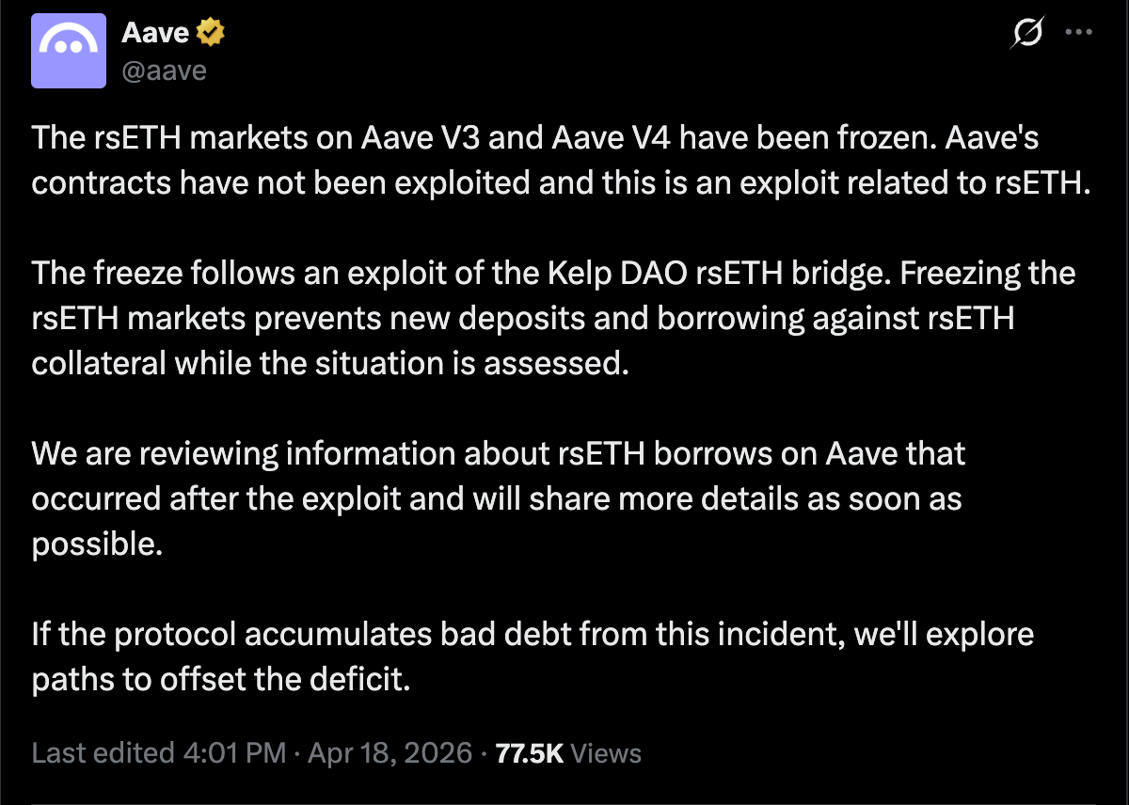Click the line starting 'contracts have not been exploited'
This screenshot has width=1129, height=805.
click(x=561, y=182)
